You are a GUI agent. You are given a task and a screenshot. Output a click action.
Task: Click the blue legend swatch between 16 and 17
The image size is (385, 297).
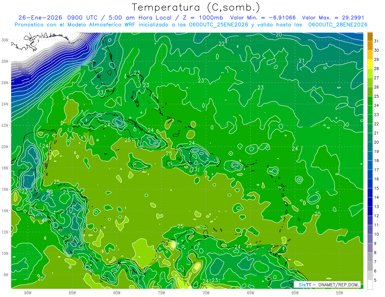370,175
